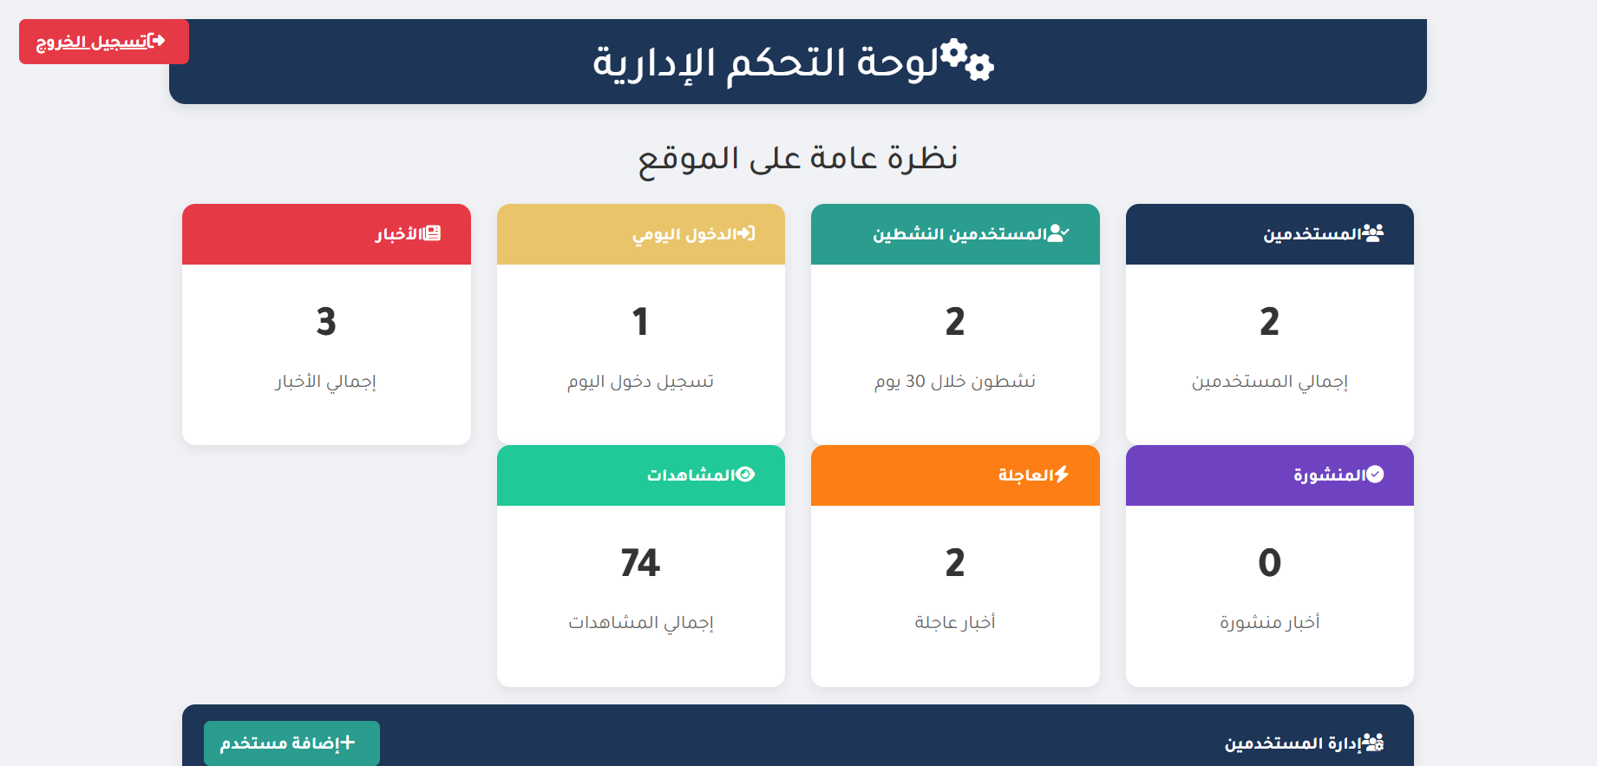Click the user-check icon on المستخدمين النشطين card
The image size is (1597, 766).
tap(1058, 233)
